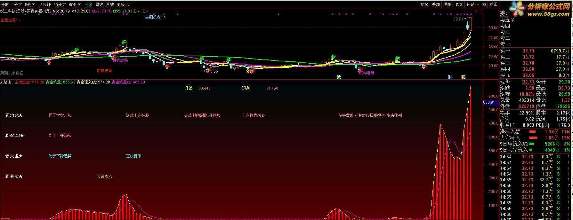Image resolution: width=573 pixels, height=220 pixels.
Task: Click the green 减 badge under the chart
Action: (339, 77)
